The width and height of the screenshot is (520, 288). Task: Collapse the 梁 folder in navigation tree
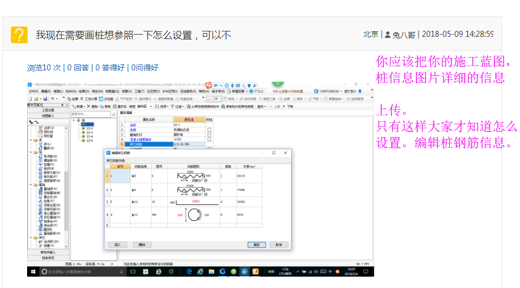click(x=31, y=140)
